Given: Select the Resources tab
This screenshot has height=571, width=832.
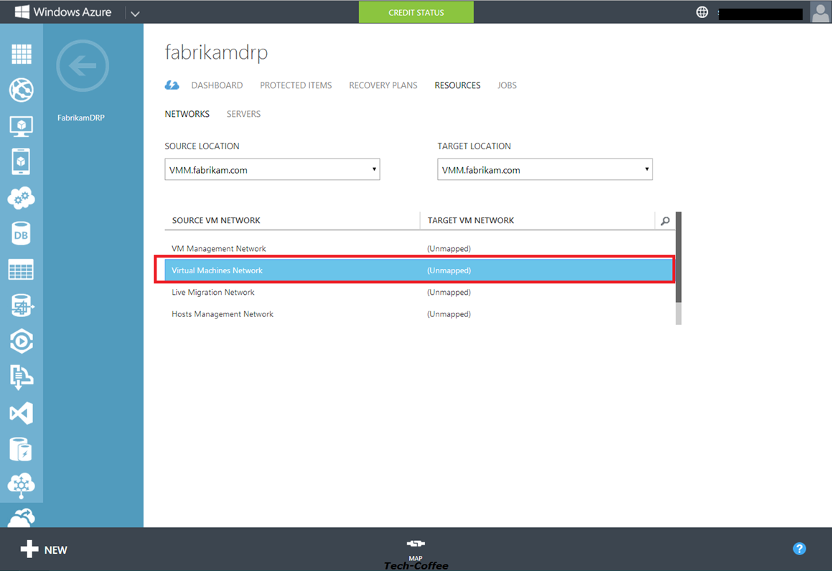Looking at the screenshot, I should pos(457,85).
